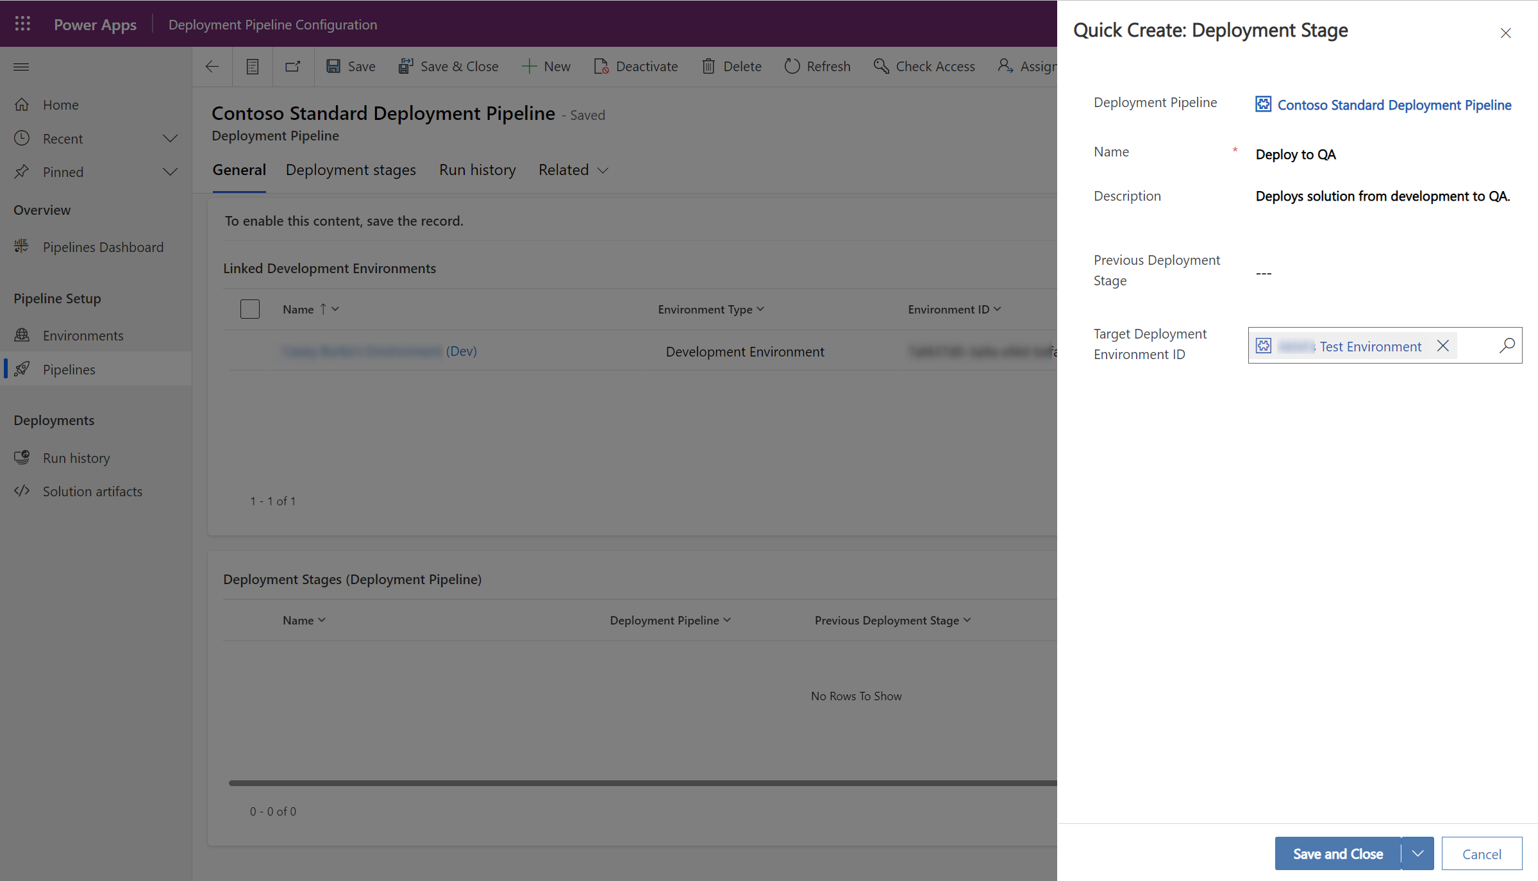Click the Save & Close icon
This screenshot has width=1538, height=881.
point(405,67)
